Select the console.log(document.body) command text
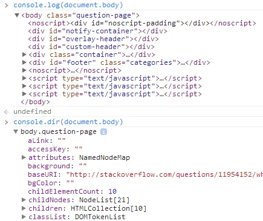 click(x=68, y=5)
